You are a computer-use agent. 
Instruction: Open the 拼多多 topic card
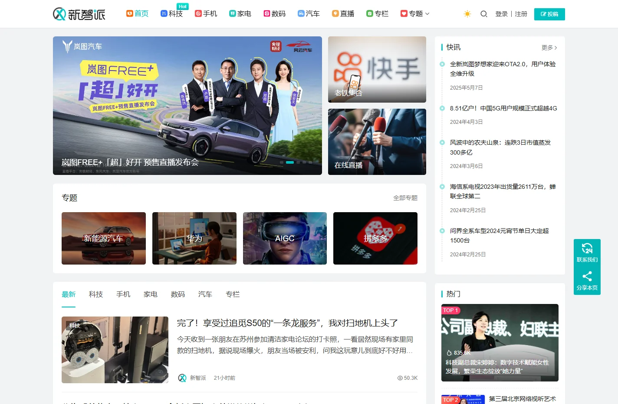[375, 238]
